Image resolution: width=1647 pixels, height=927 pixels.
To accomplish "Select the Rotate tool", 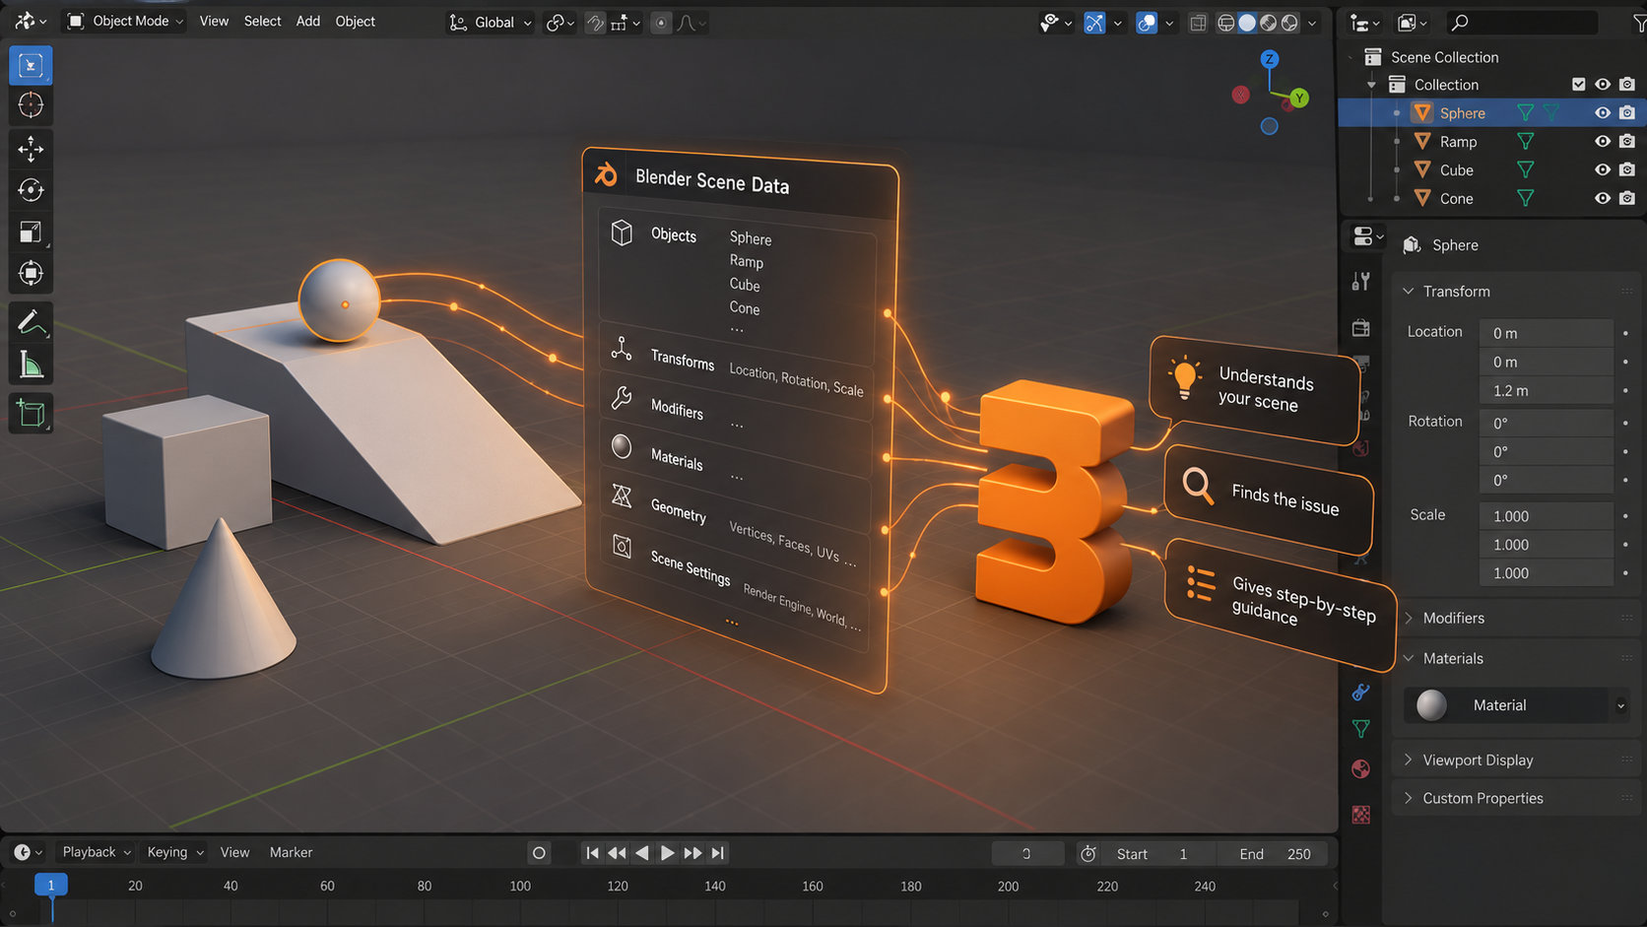I will click(x=31, y=190).
